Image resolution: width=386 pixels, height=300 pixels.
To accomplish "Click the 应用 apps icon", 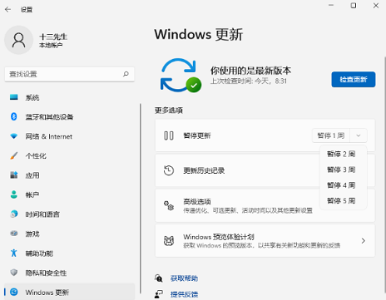I will (x=14, y=175).
